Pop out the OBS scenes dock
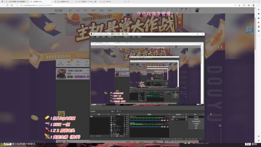Screen dimensions: 261x147 [x=109, y=115]
